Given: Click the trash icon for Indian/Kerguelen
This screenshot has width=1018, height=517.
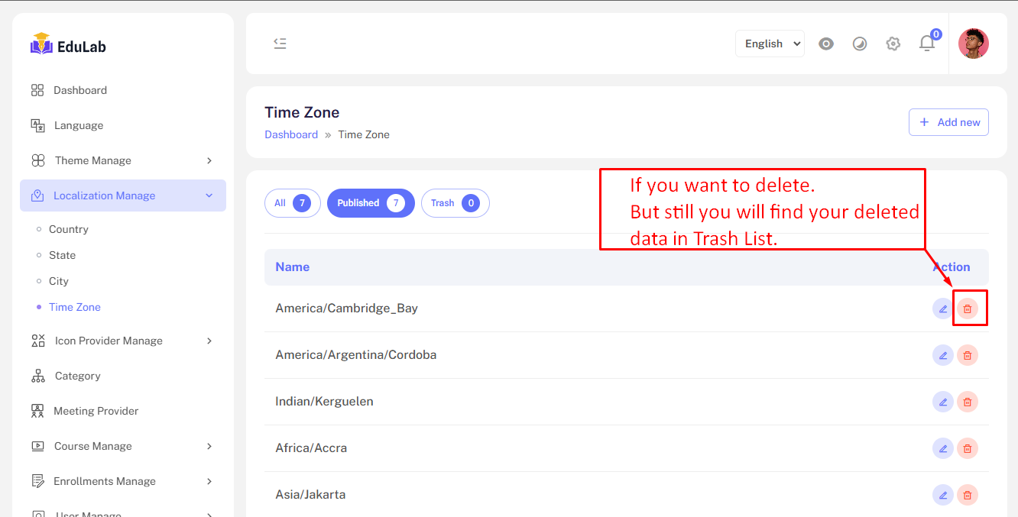Looking at the screenshot, I should coord(968,402).
